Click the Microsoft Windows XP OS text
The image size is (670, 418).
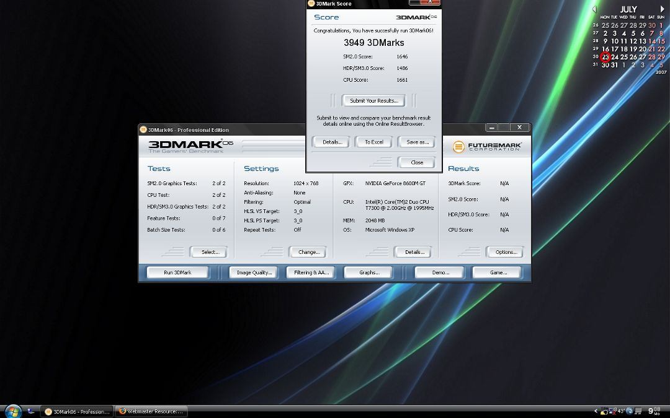pyautogui.click(x=390, y=230)
